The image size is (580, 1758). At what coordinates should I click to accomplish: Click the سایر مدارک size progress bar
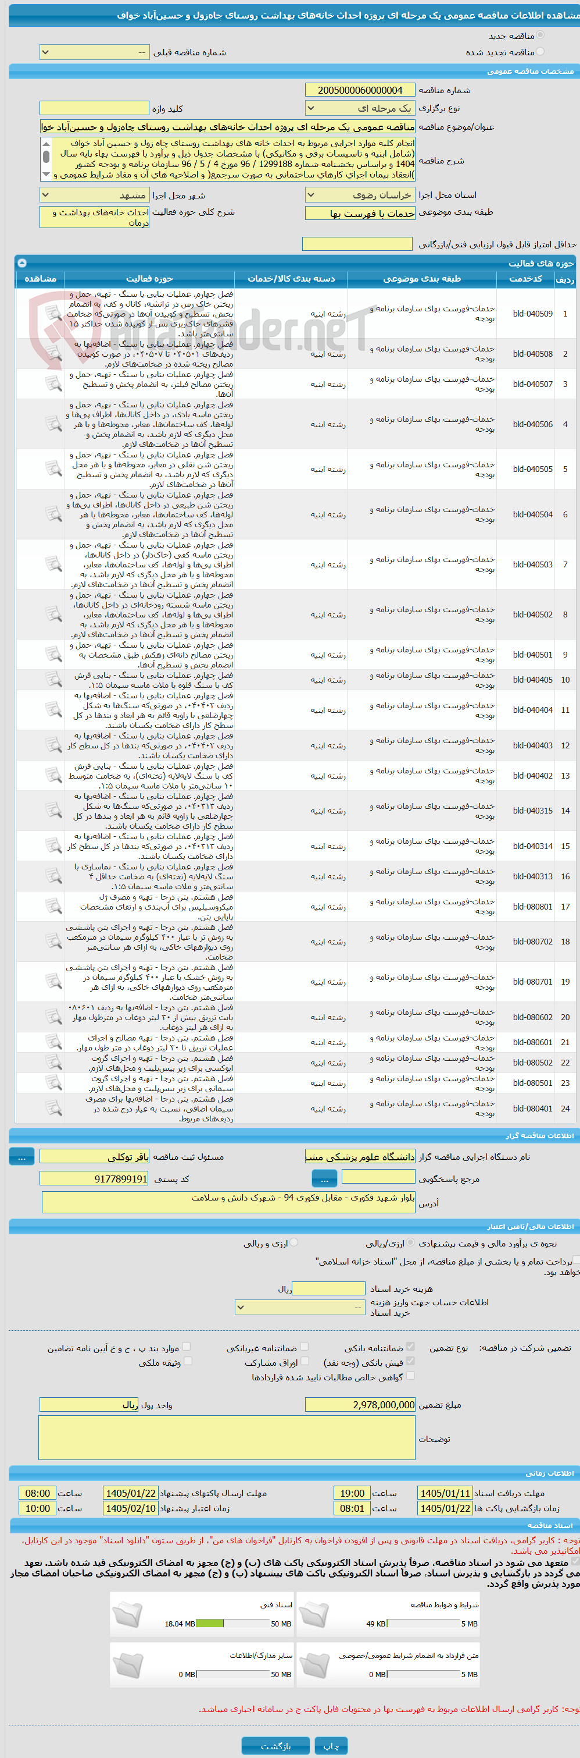pos(232,1674)
